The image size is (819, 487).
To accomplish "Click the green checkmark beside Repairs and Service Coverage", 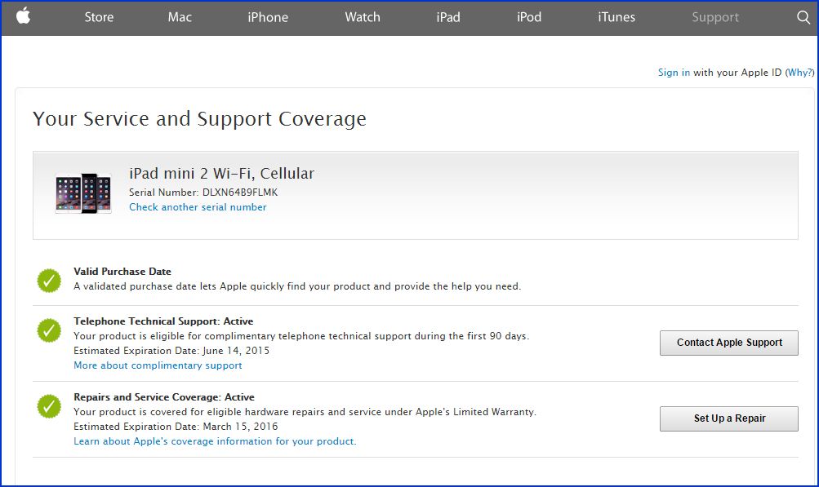I will pyautogui.click(x=49, y=406).
